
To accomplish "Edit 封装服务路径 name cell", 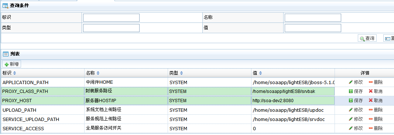I will pos(126,91).
